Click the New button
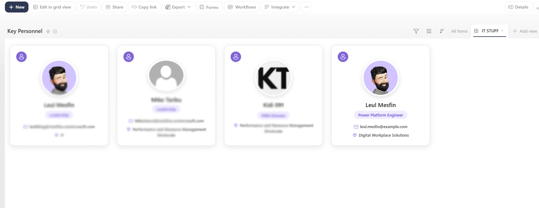The width and height of the screenshot is (539, 208). point(17,7)
